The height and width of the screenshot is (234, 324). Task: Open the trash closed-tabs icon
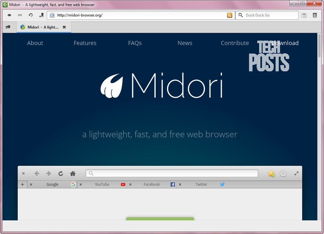click(x=304, y=15)
